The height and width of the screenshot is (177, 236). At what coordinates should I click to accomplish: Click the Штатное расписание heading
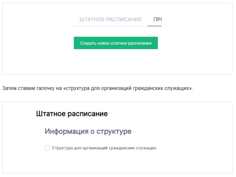coord(72,114)
